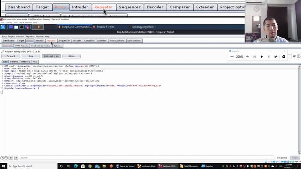301x169 pixels.
Task: Switch to the unmagnified Extender tab
Action: click(102, 41)
